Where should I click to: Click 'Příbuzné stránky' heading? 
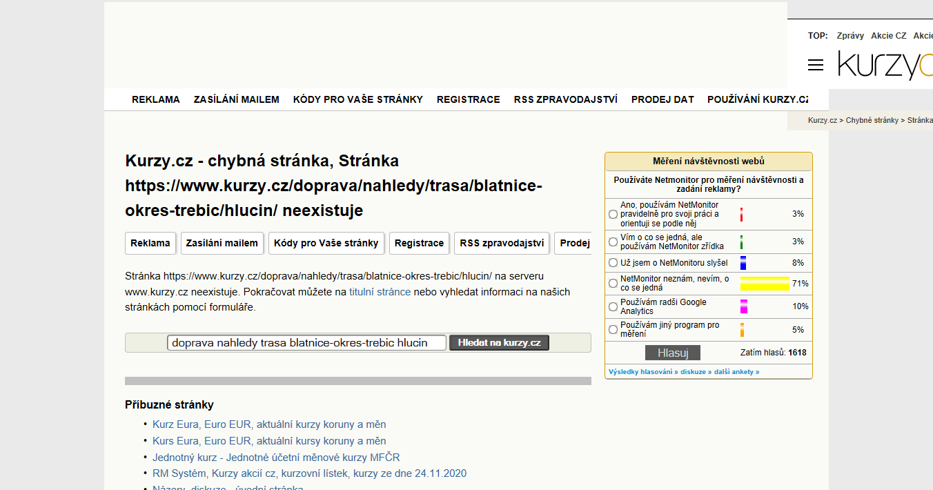pos(169,405)
